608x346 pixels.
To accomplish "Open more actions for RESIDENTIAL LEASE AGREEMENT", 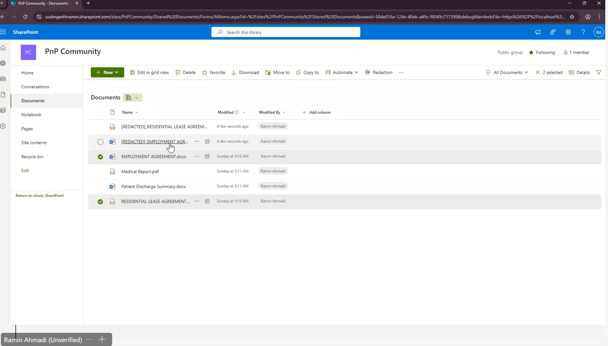I will (197, 201).
